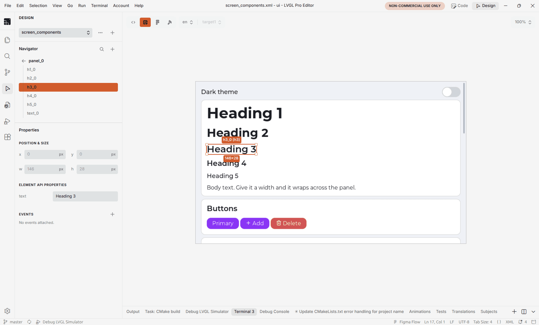
Task: Search the Navigator with magnifier icon
Action: point(102,49)
